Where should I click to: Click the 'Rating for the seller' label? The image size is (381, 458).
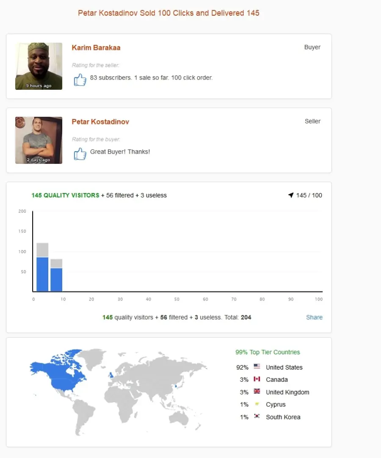96,65
